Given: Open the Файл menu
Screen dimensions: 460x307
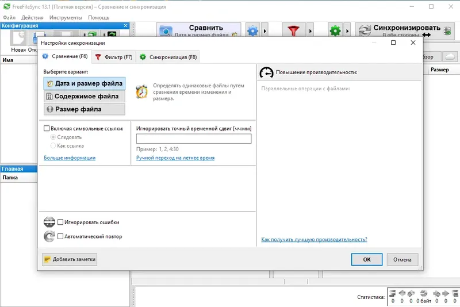Looking at the screenshot, I should tap(9, 18).
